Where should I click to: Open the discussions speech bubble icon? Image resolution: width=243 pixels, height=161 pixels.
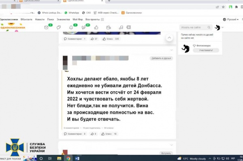pos(59,28)
